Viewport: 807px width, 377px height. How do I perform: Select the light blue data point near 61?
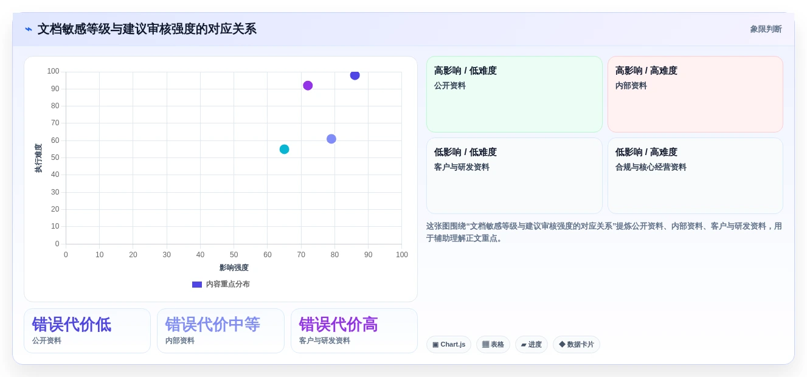click(x=331, y=139)
